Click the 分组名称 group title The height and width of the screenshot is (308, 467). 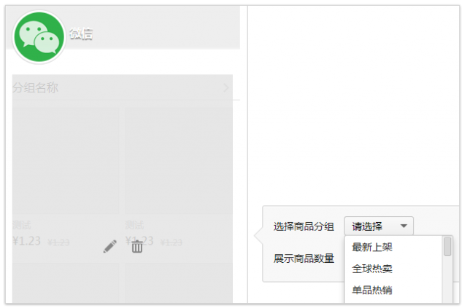point(35,88)
